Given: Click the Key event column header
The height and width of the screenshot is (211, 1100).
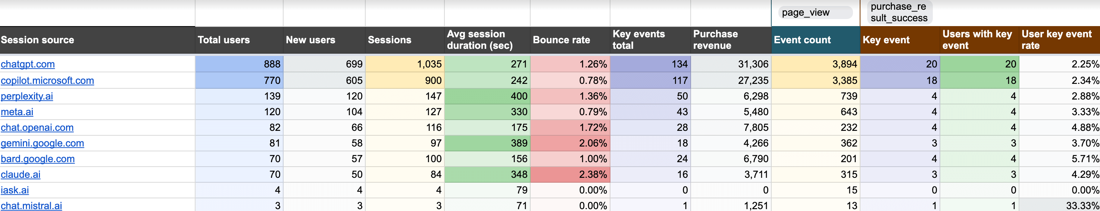Looking at the screenshot, I should pyautogui.click(x=900, y=40).
